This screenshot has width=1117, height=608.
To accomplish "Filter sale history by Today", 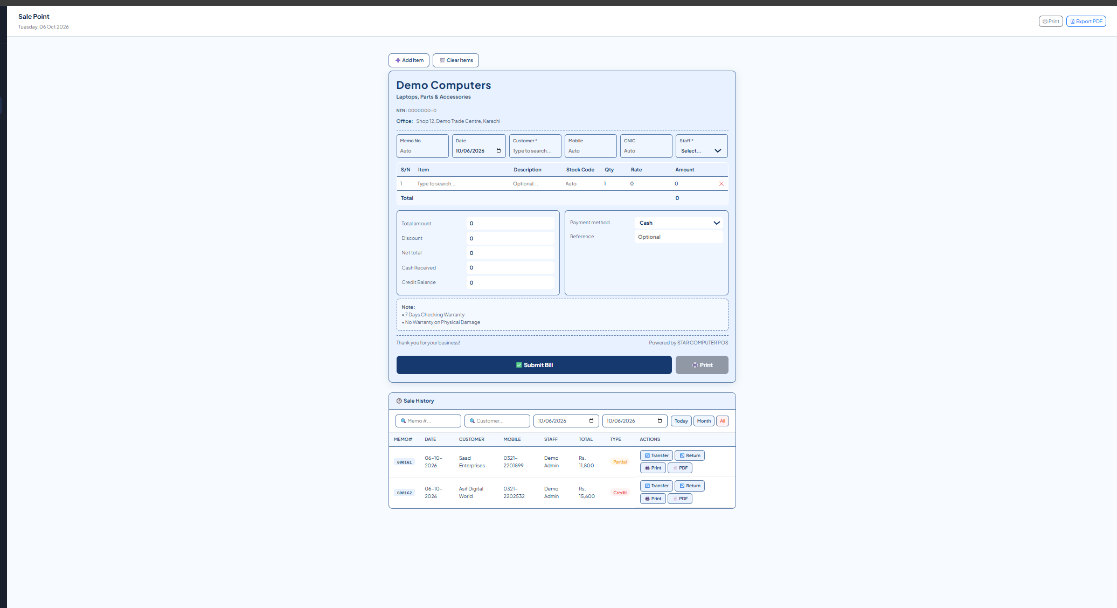I will (x=681, y=421).
